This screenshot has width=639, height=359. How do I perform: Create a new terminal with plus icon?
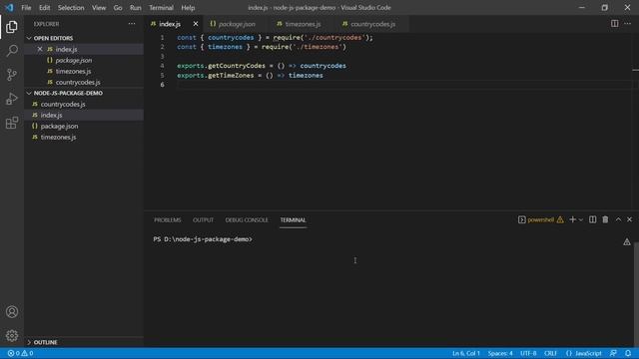(x=572, y=219)
